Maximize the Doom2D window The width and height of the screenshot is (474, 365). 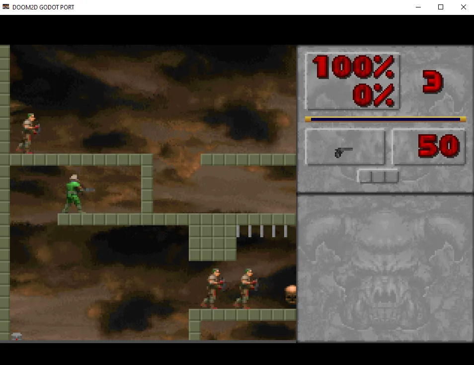pyautogui.click(x=441, y=7)
